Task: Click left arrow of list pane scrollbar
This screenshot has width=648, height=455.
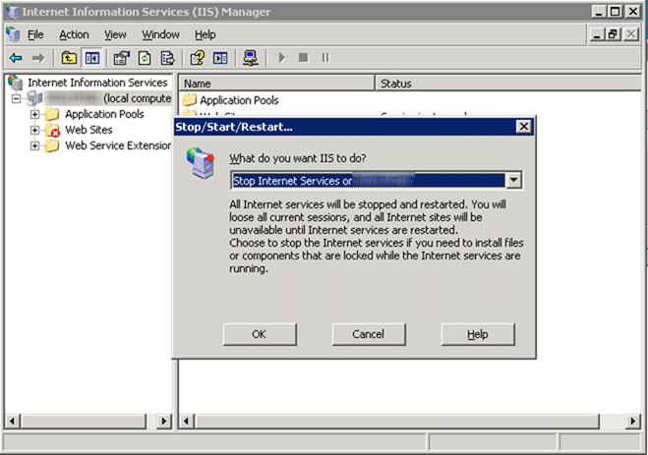Action: [187, 421]
